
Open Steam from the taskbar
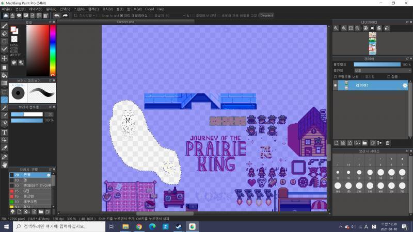(179, 226)
